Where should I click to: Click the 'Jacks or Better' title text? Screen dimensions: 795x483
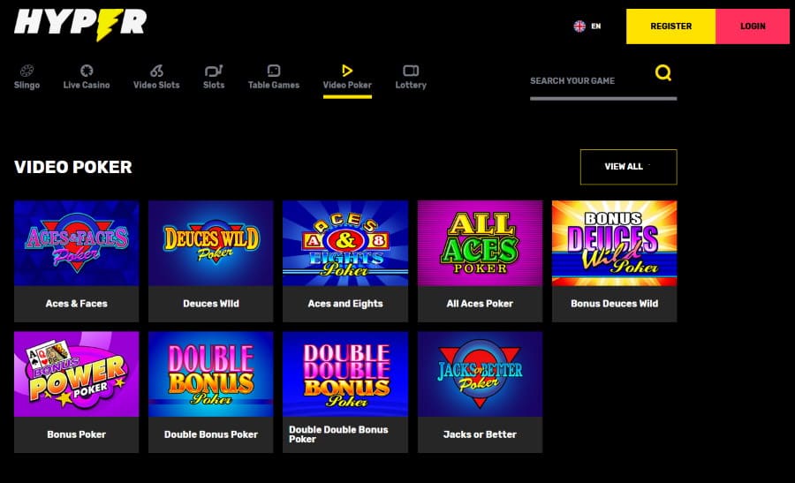pyautogui.click(x=480, y=434)
